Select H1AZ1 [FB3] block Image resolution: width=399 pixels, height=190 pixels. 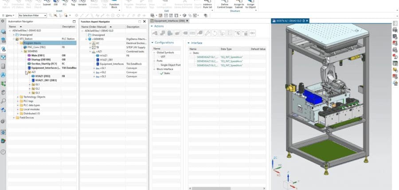43,76
